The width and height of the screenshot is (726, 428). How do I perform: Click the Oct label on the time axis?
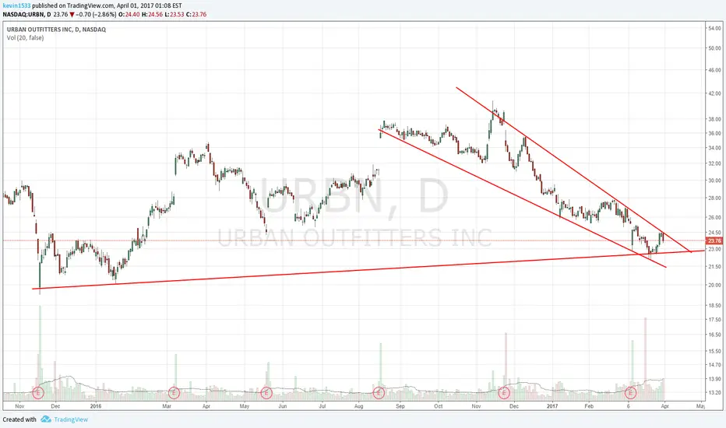coord(438,406)
